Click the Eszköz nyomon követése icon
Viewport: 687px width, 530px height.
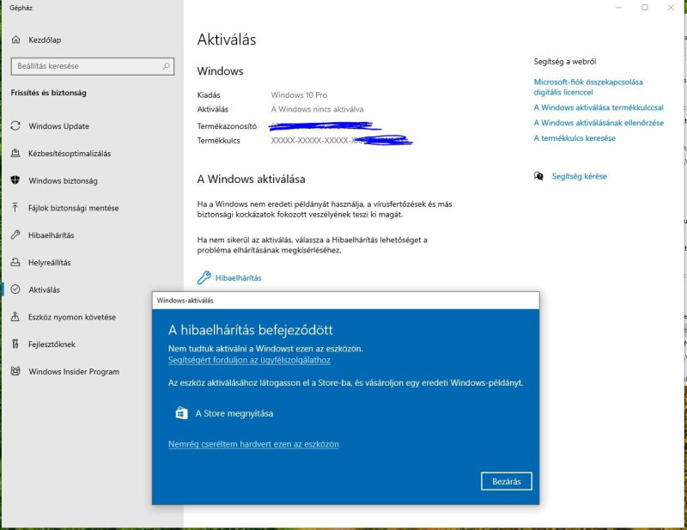pos(15,316)
